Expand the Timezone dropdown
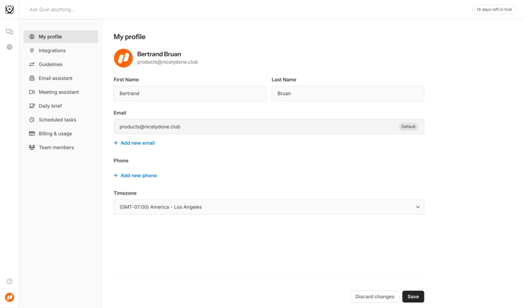The height and width of the screenshot is (308, 524). [269, 207]
